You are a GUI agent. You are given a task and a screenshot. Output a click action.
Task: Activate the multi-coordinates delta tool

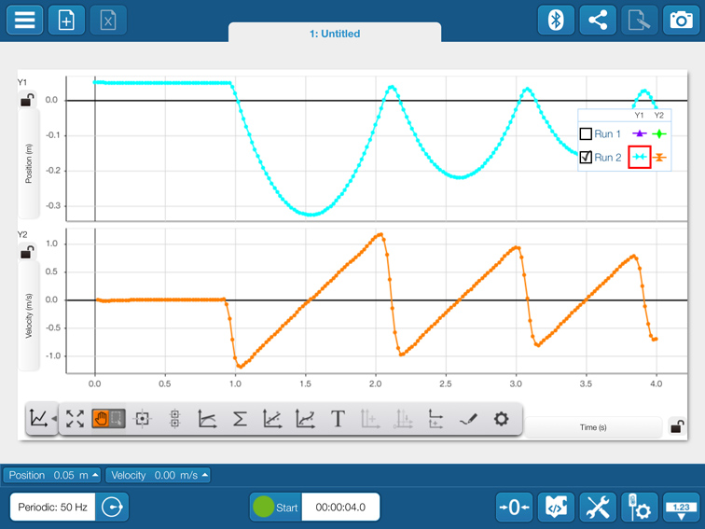click(x=175, y=419)
